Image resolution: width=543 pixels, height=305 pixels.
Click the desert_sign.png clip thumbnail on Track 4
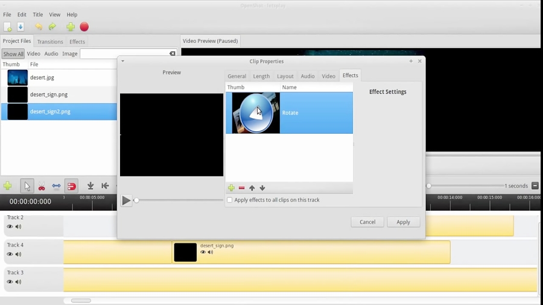pos(185,252)
